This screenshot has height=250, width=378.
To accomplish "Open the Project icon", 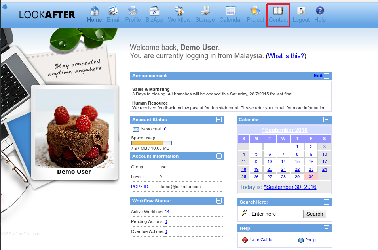I will coord(255,11).
